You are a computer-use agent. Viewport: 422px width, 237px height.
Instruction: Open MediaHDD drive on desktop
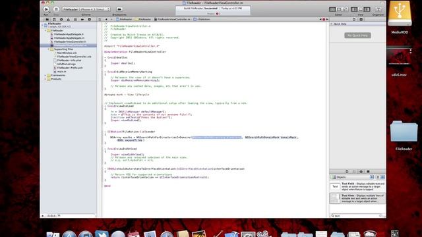pyautogui.click(x=400, y=18)
